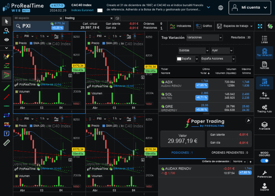Open the España country dropdown

pos(187,59)
